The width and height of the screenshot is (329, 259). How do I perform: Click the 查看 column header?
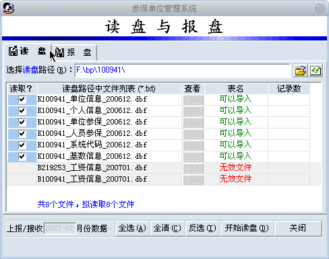(193, 89)
